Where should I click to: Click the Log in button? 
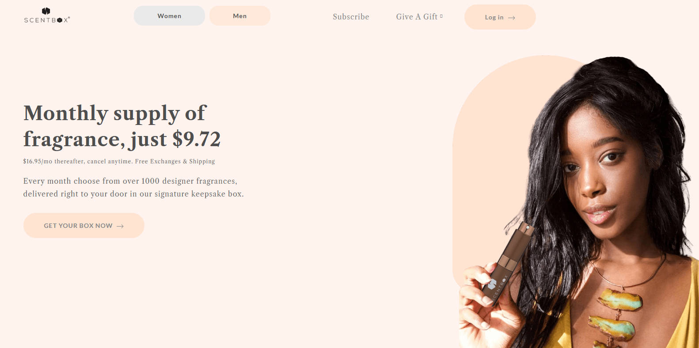coord(500,17)
